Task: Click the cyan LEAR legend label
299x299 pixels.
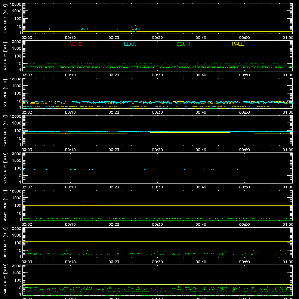Action: click(x=130, y=44)
